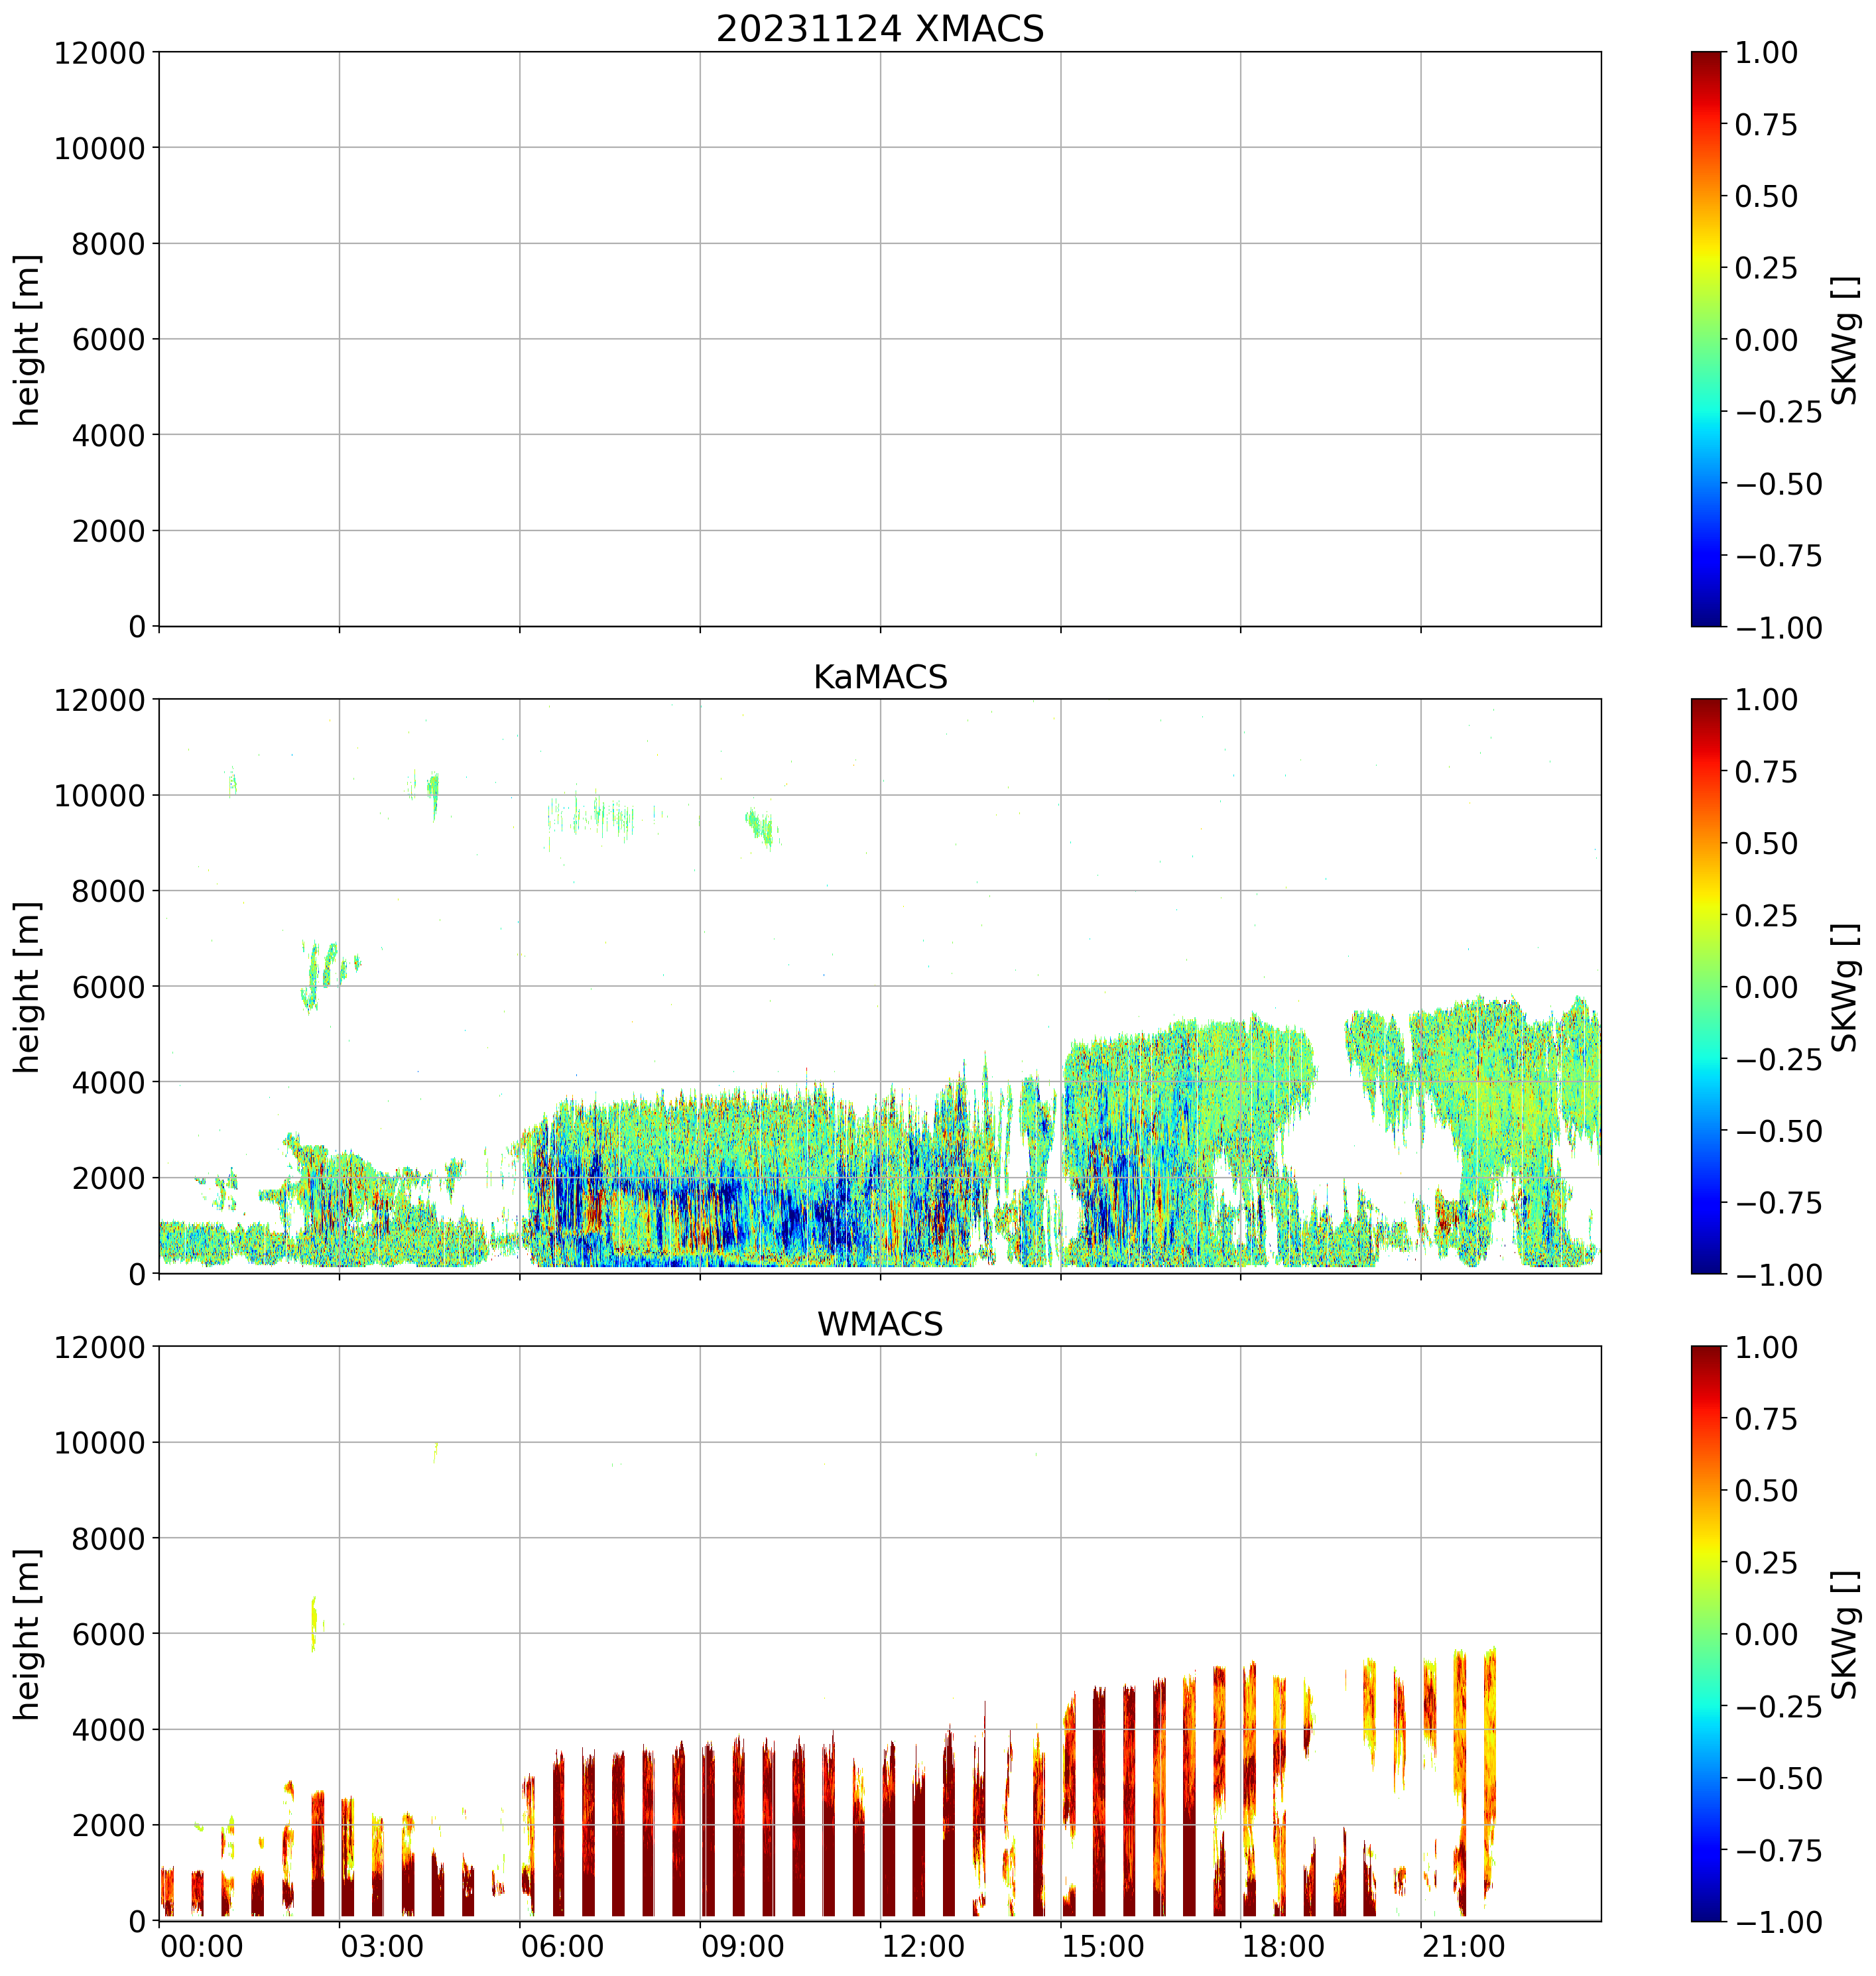This screenshot has height=1976, width=1876.
Task: Click the 10000 tick on KaMACS axis
Action: coord(99,796)
